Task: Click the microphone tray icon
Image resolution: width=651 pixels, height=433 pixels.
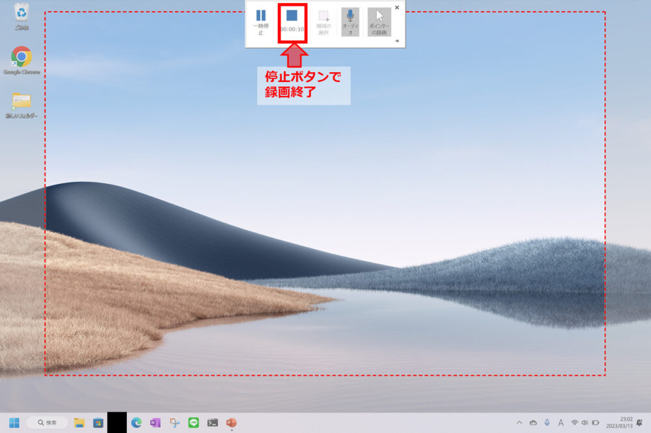Action: click(x=547, y=423)
